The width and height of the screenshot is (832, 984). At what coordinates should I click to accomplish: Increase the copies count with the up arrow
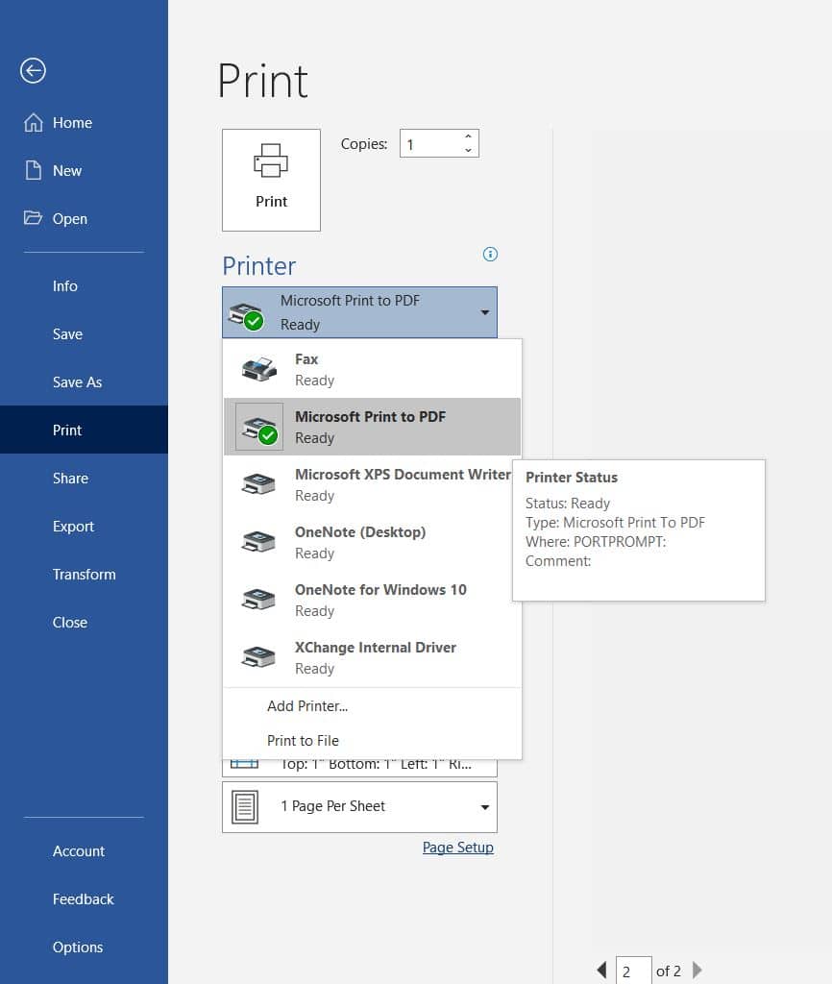click(x=468, y=136)
